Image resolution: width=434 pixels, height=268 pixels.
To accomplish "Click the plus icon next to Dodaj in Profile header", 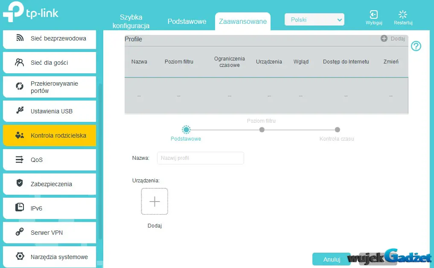I will 384,38.
